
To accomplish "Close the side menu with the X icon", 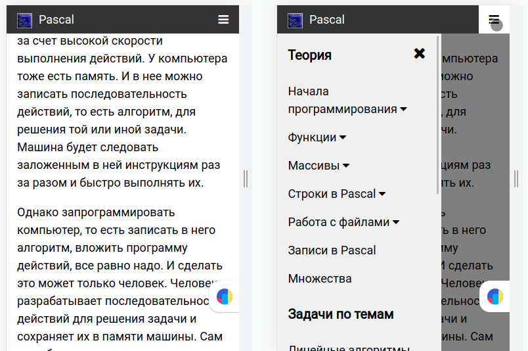I will [x=419, y=53].
